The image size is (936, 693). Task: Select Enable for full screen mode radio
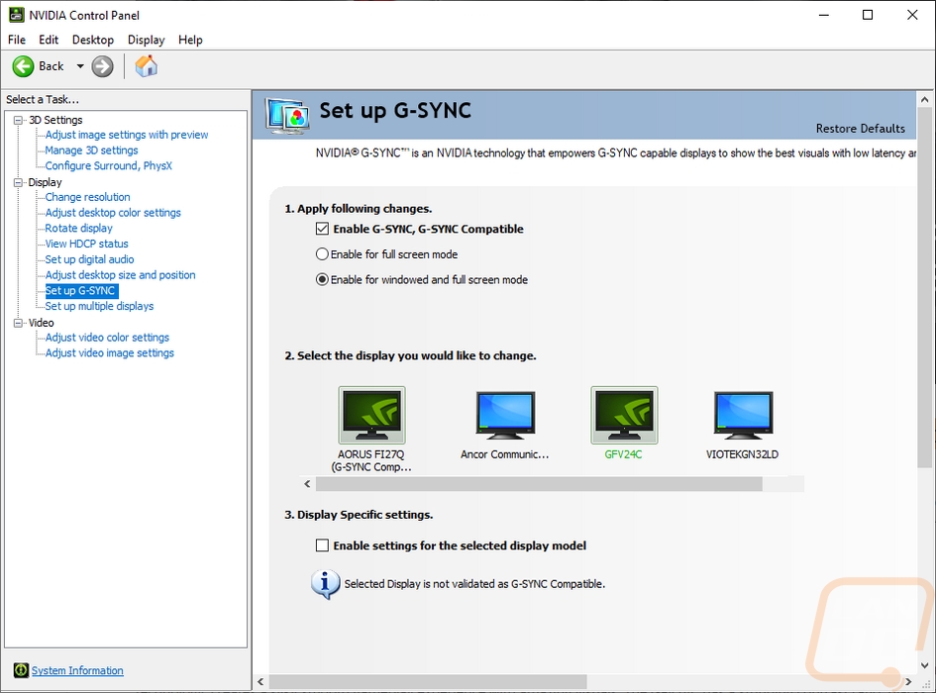coord(322,254)
